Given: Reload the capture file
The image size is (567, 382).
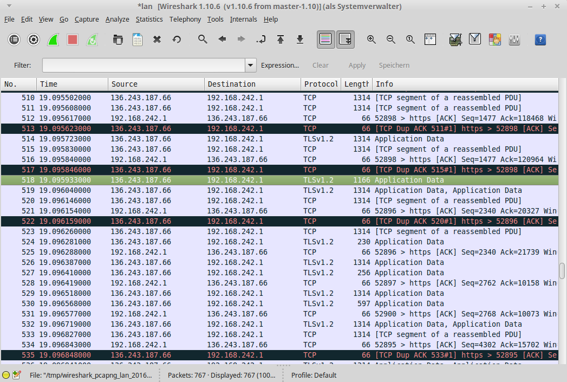Looking at the screenshot, I should pos(176,39).
